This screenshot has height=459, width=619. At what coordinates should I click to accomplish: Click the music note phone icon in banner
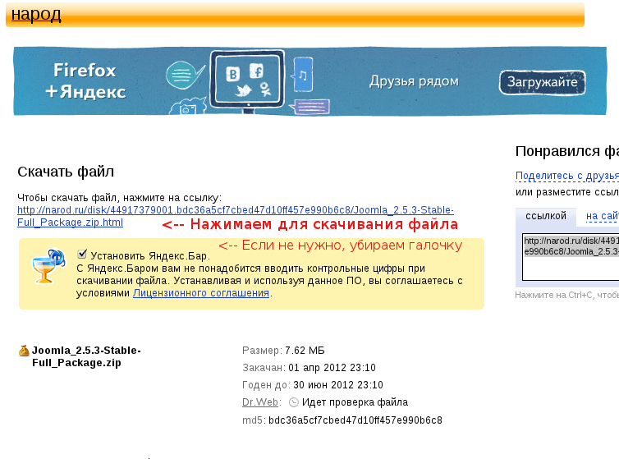tap(302, 75)
